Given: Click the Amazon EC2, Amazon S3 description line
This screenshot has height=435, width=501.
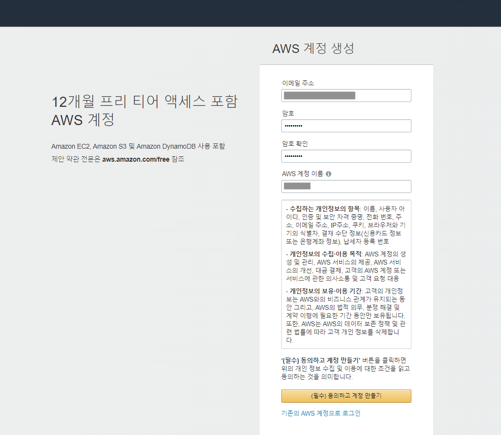Looking at the screenshot, I should tap(138, 146).
